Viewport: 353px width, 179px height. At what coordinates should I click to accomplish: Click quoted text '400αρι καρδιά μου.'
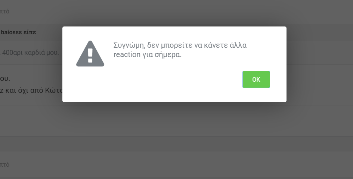pos(30,53)
